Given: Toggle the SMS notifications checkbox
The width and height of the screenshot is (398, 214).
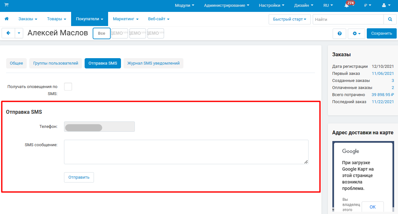Looking at the screenshot, I should click(68, 86).
